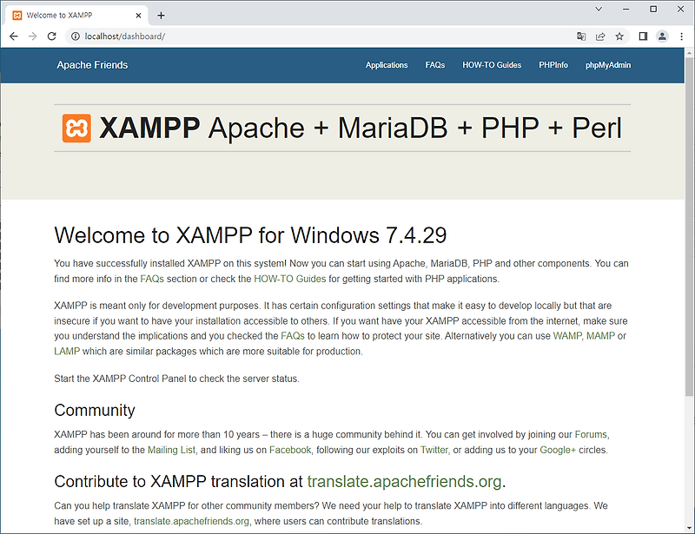Go back using the back arrow
The image size is (695, 534).
point(14,37)
